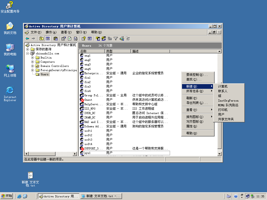Select the Enterpris... security group row
The width and height of the screenshot is (267, 200).
click(x=124, y=73)
